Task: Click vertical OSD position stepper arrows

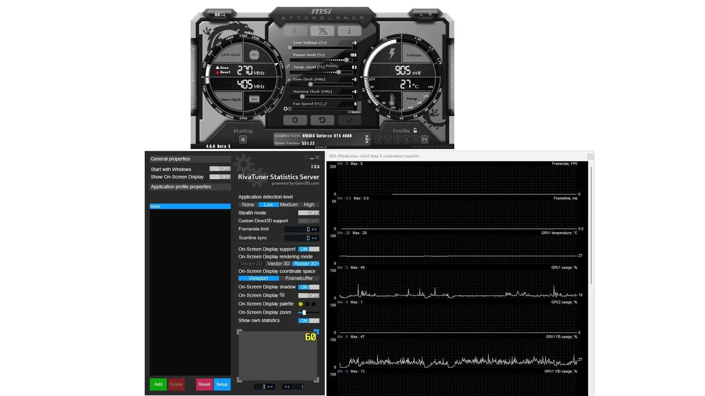Action: [287, 386]
